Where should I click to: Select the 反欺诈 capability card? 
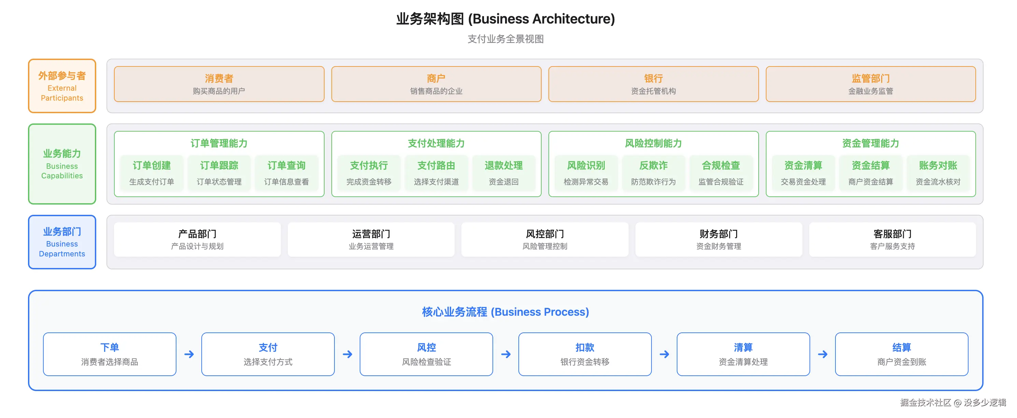pos(654,173)
